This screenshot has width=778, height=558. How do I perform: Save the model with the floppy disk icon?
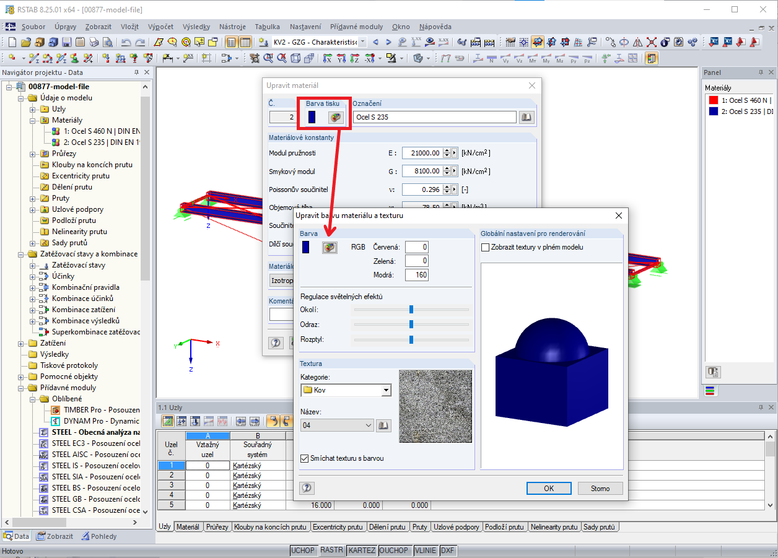(66, 42)
